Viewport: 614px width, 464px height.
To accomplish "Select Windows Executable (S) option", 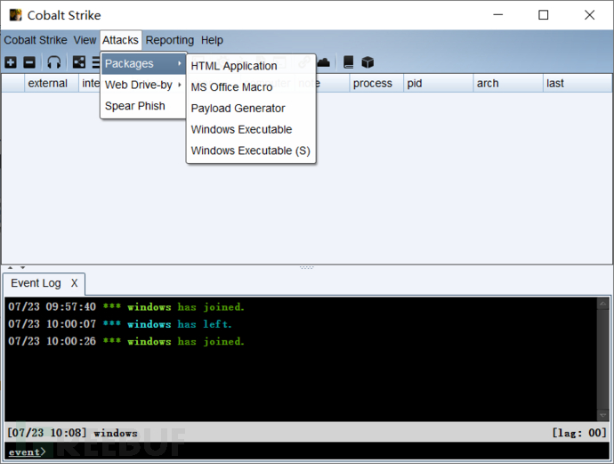I will pos(250,151).
